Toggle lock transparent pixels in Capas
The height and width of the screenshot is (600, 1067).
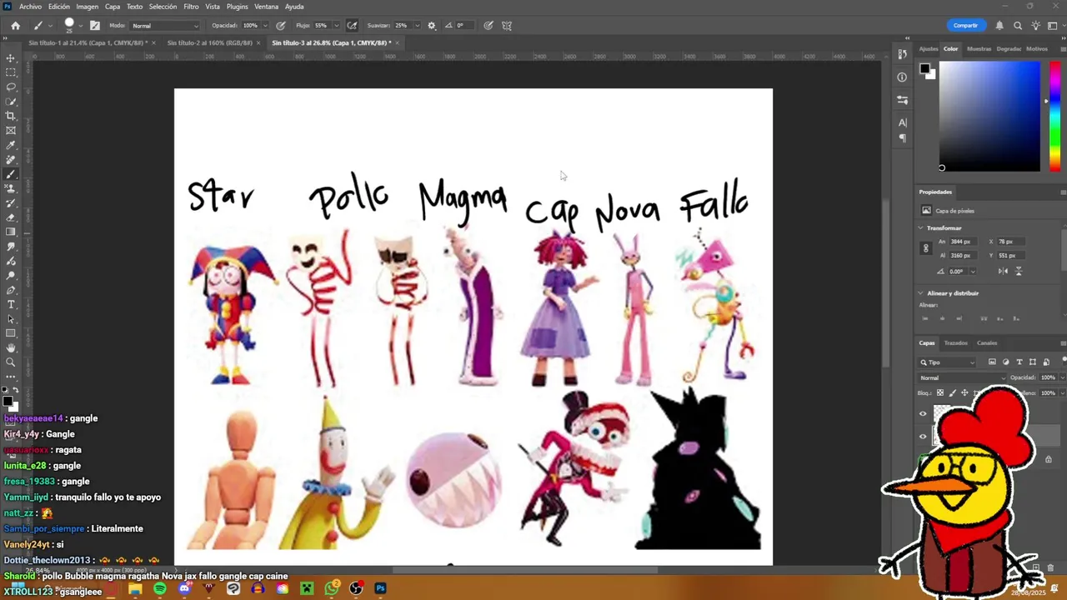[x=940, y=392]
